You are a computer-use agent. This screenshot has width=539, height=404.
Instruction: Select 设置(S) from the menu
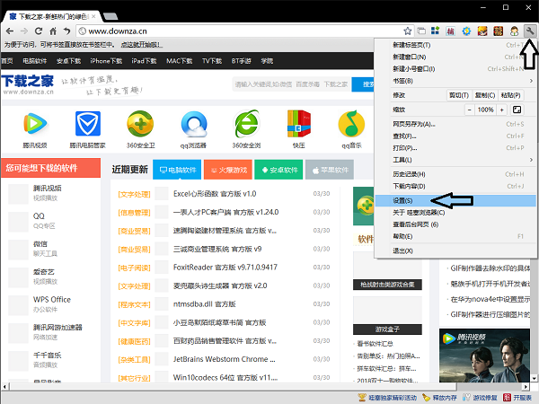click(402, 200)
